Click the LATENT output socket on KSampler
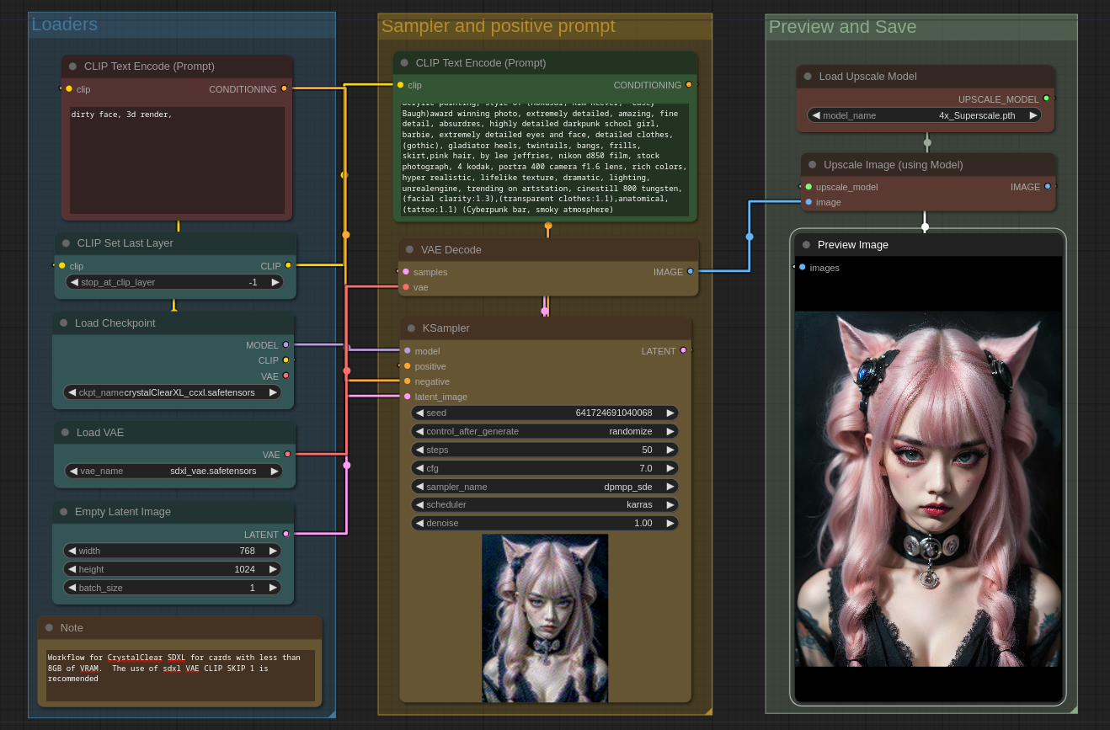Image resolution: width=1110 pixels, height=730 pixels. 683,350
